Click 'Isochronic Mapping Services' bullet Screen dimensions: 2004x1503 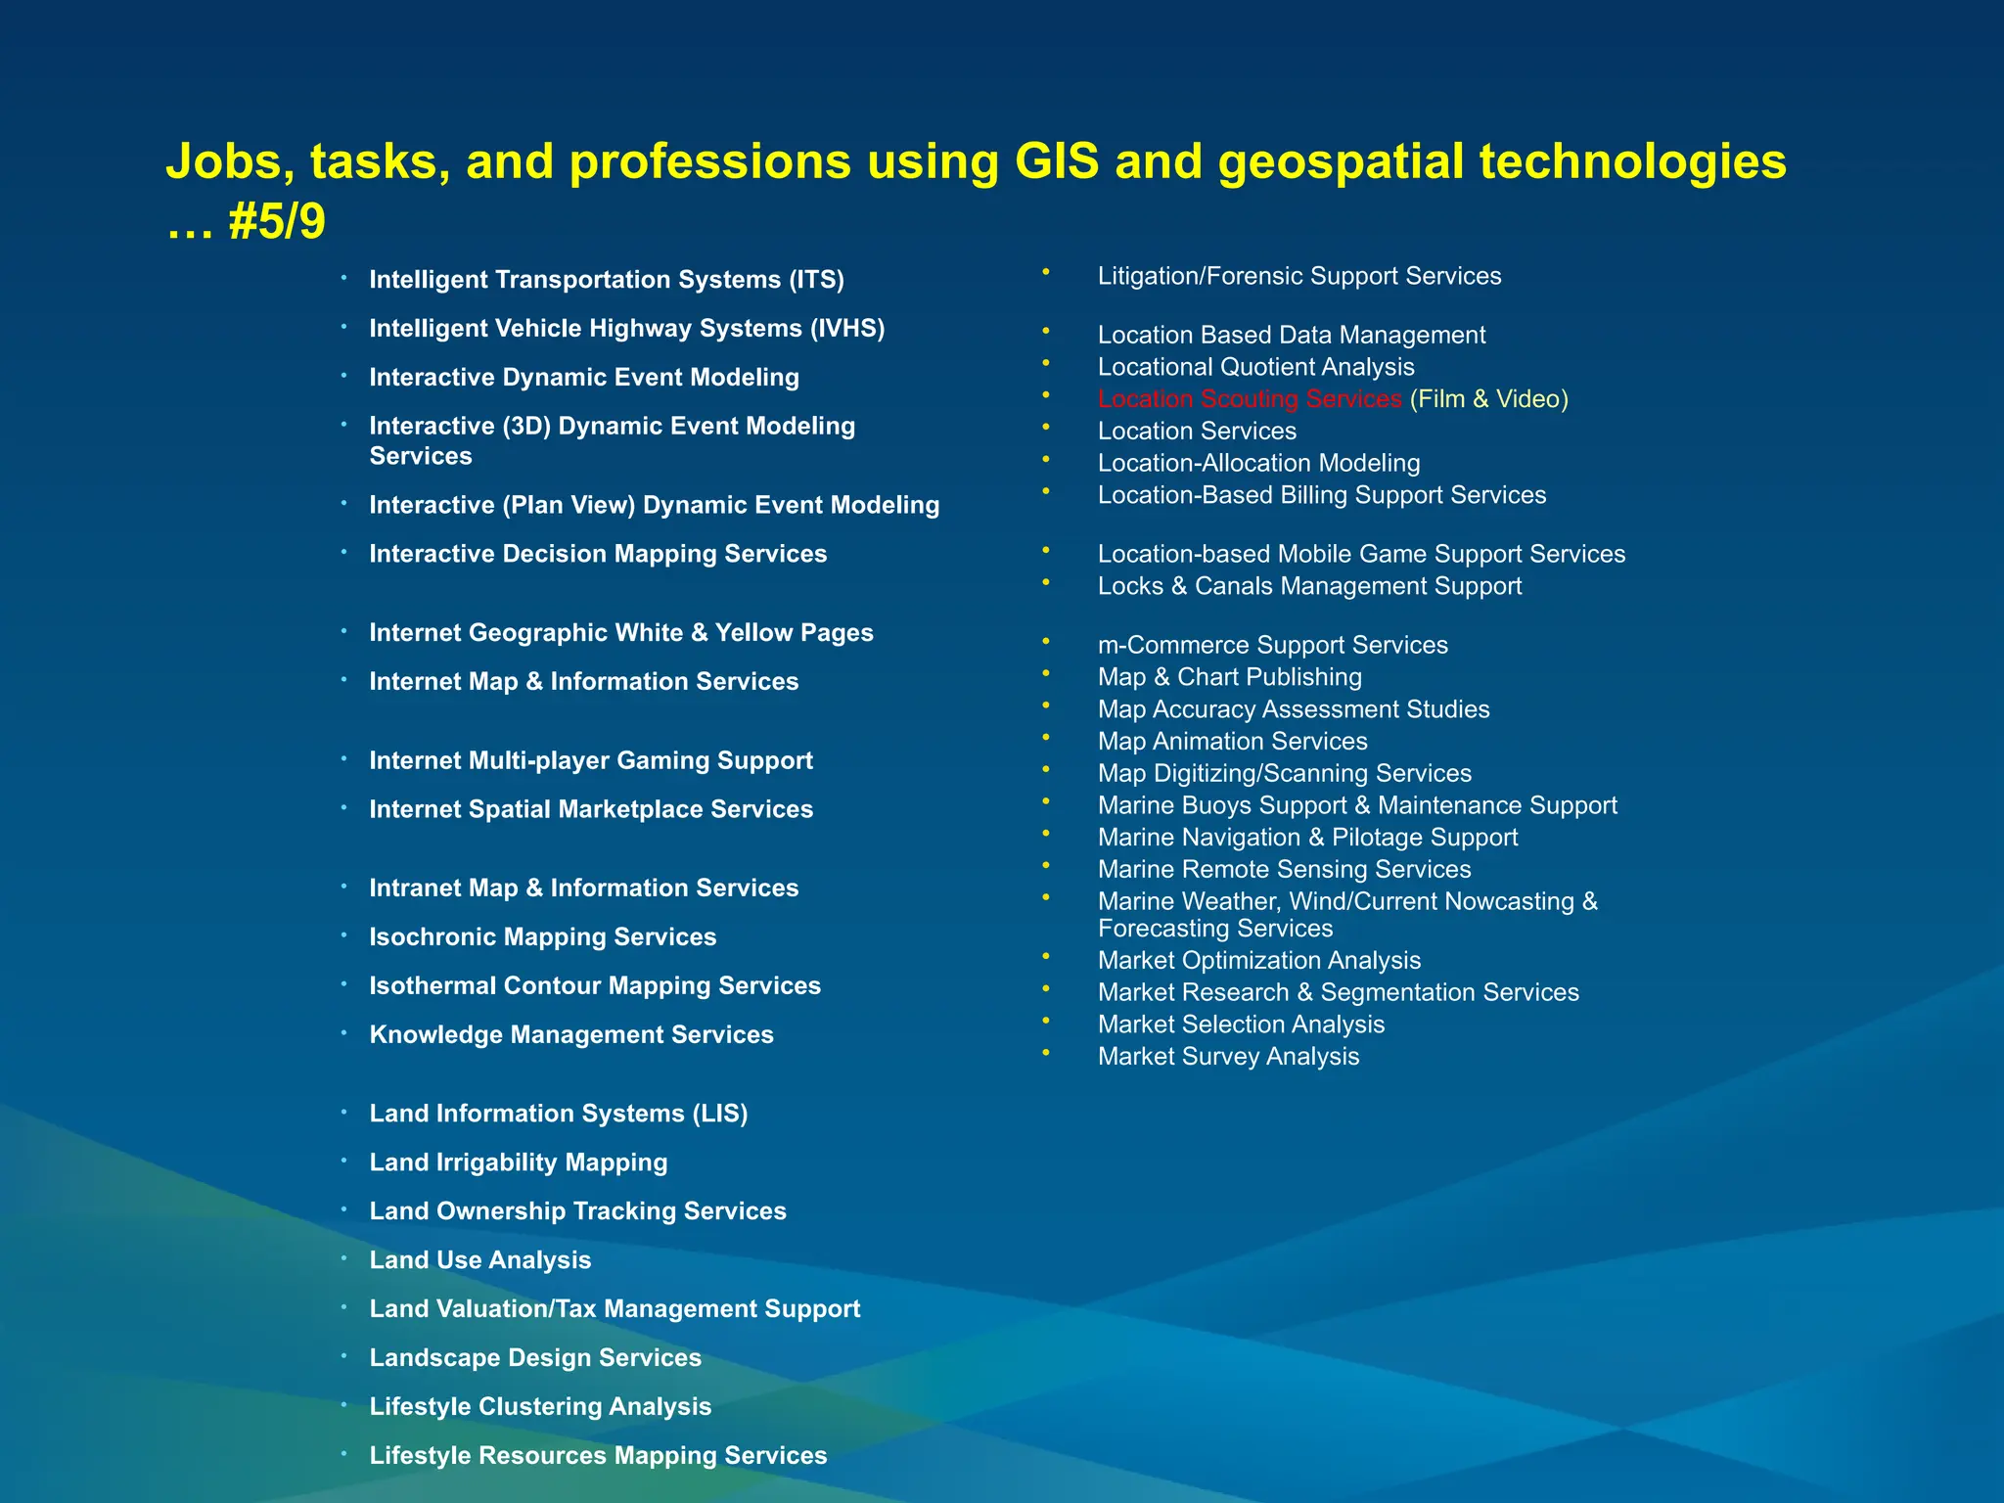(543, 937)
